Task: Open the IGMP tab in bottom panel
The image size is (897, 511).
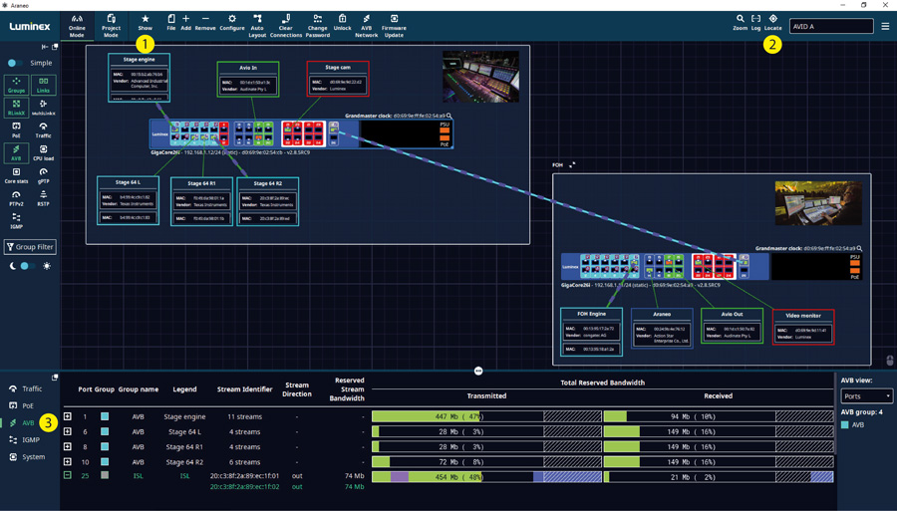Action: coord(25,440)
